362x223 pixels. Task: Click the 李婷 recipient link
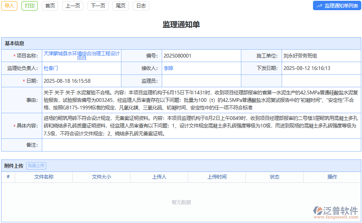tap(169, 68)
